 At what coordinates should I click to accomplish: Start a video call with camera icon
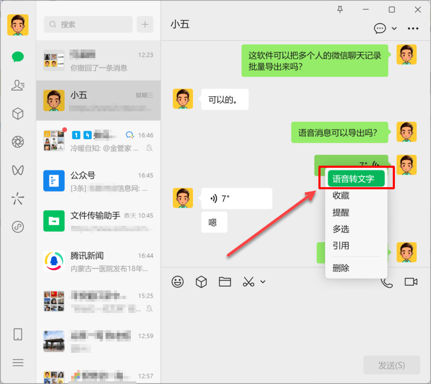[411, 282]
